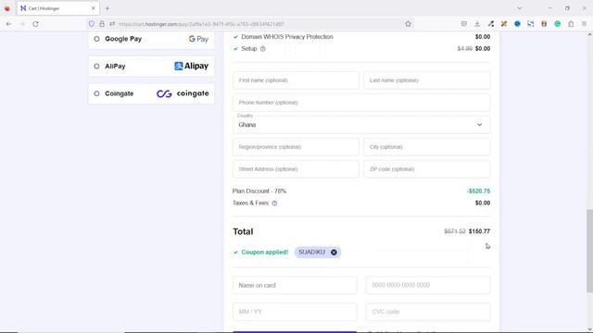
Task: Click the browser address bar URL
Action: coord(201,24)
